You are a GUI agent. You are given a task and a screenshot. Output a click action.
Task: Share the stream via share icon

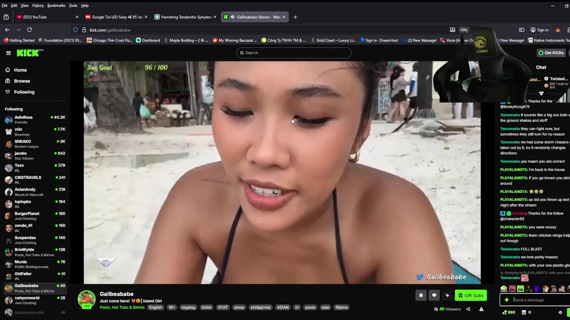pyautogui.click(x=468, y=309)
